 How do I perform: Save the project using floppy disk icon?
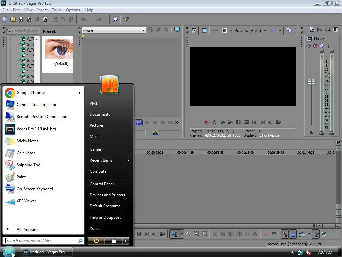21,19
